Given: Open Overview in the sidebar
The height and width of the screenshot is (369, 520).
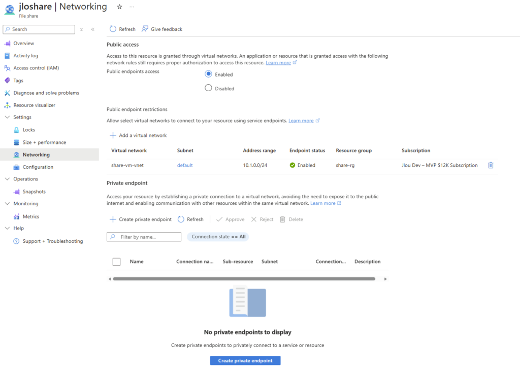Looking at the screenshot, I should (23, 44).
